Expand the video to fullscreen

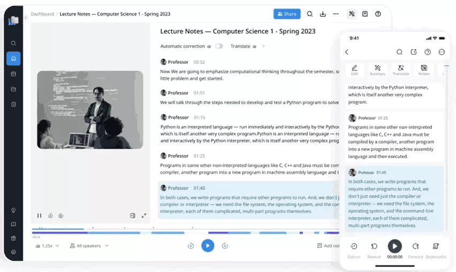coord(144,216)
